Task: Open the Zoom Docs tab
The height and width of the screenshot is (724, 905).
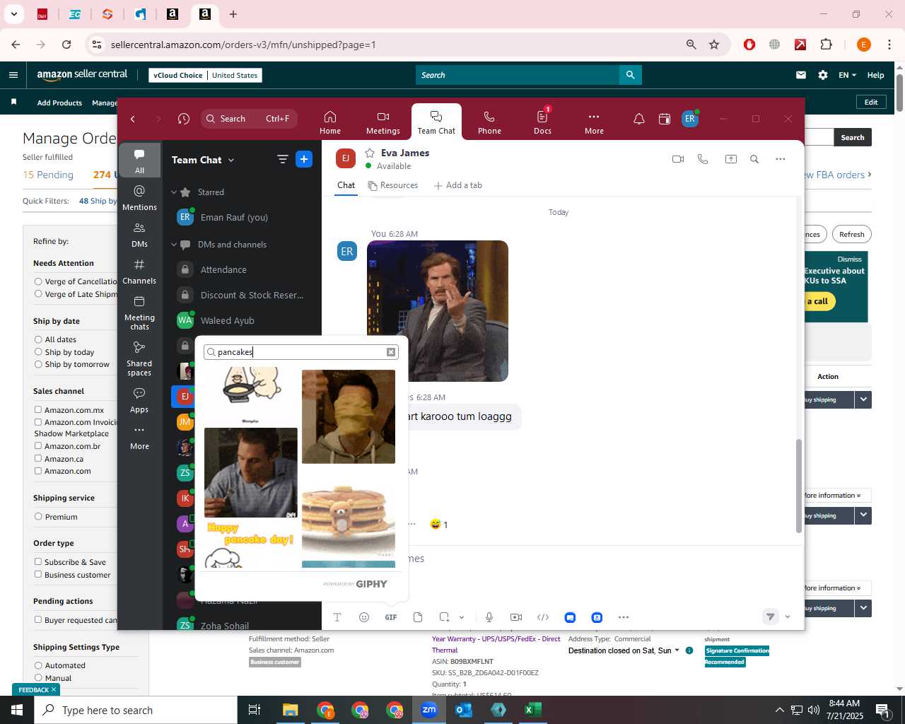Action: pyautogui.click(x=542, y=122)
